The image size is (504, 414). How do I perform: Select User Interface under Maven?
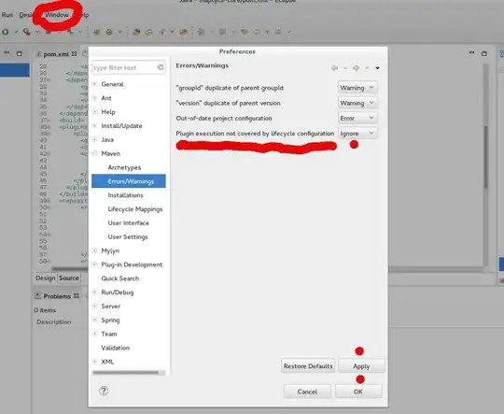128,222
